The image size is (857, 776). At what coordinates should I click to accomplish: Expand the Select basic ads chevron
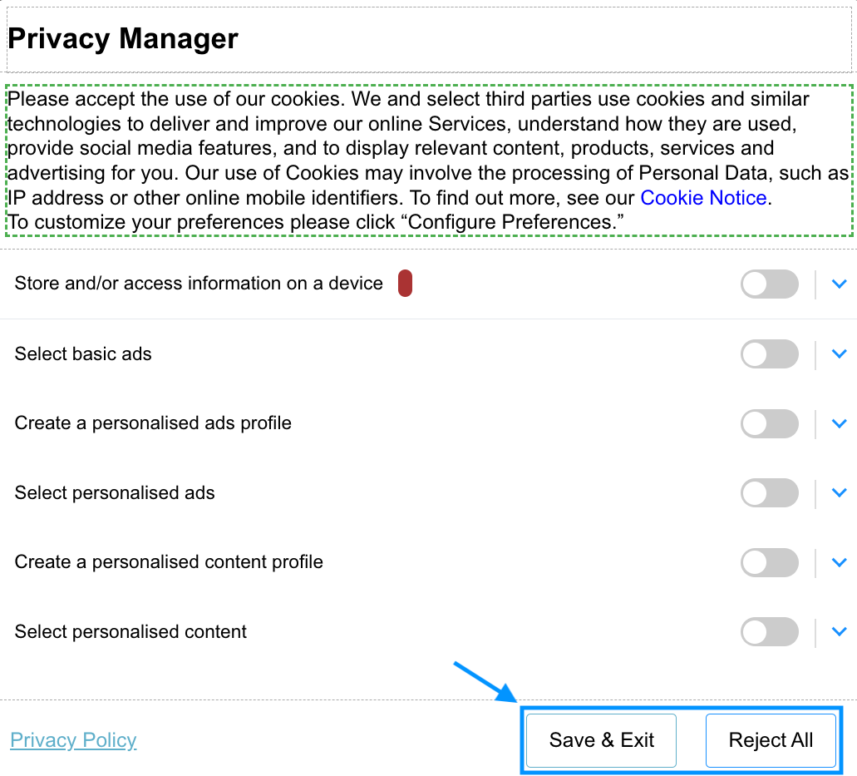[x=839, y=353]
